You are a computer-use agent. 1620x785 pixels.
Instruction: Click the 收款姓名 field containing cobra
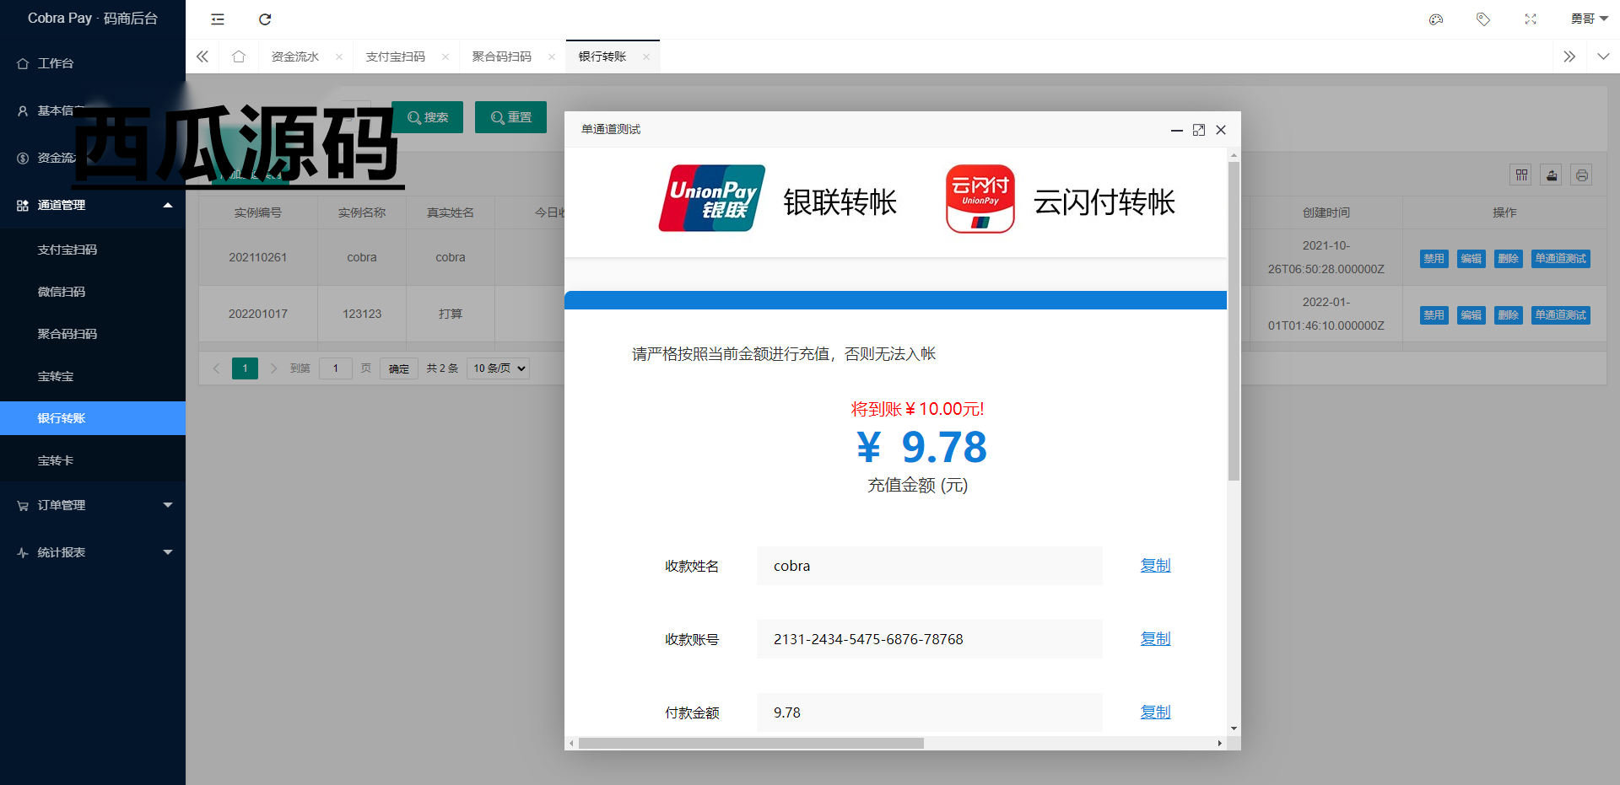(929, 566)
